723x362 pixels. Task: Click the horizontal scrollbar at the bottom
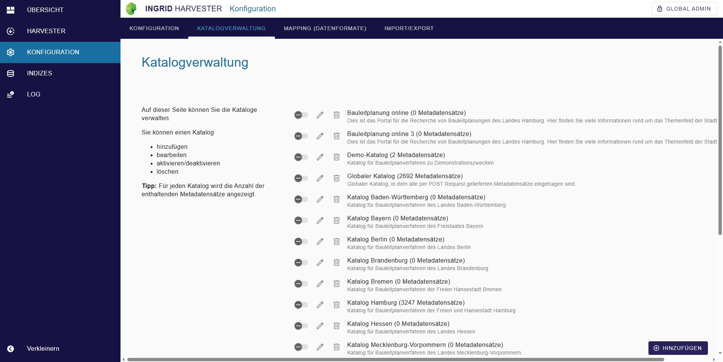(x=395, y=360)
